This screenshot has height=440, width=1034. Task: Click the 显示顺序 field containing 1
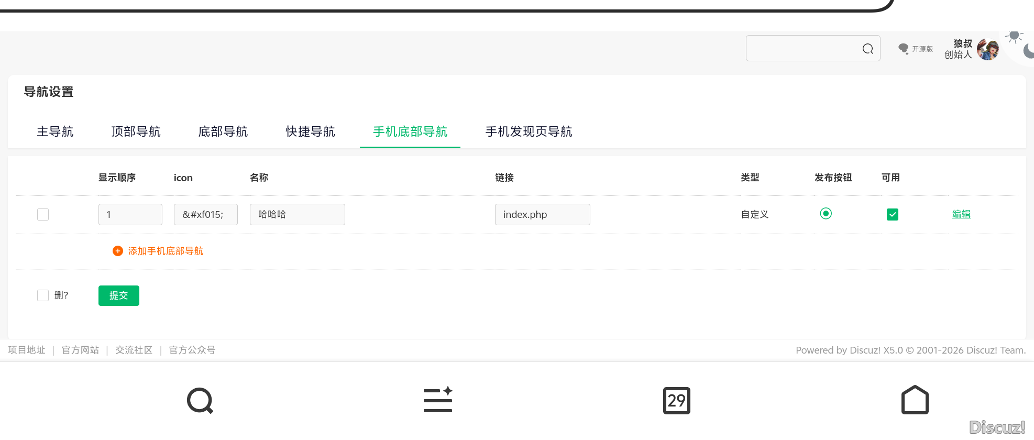pos(130,214)
